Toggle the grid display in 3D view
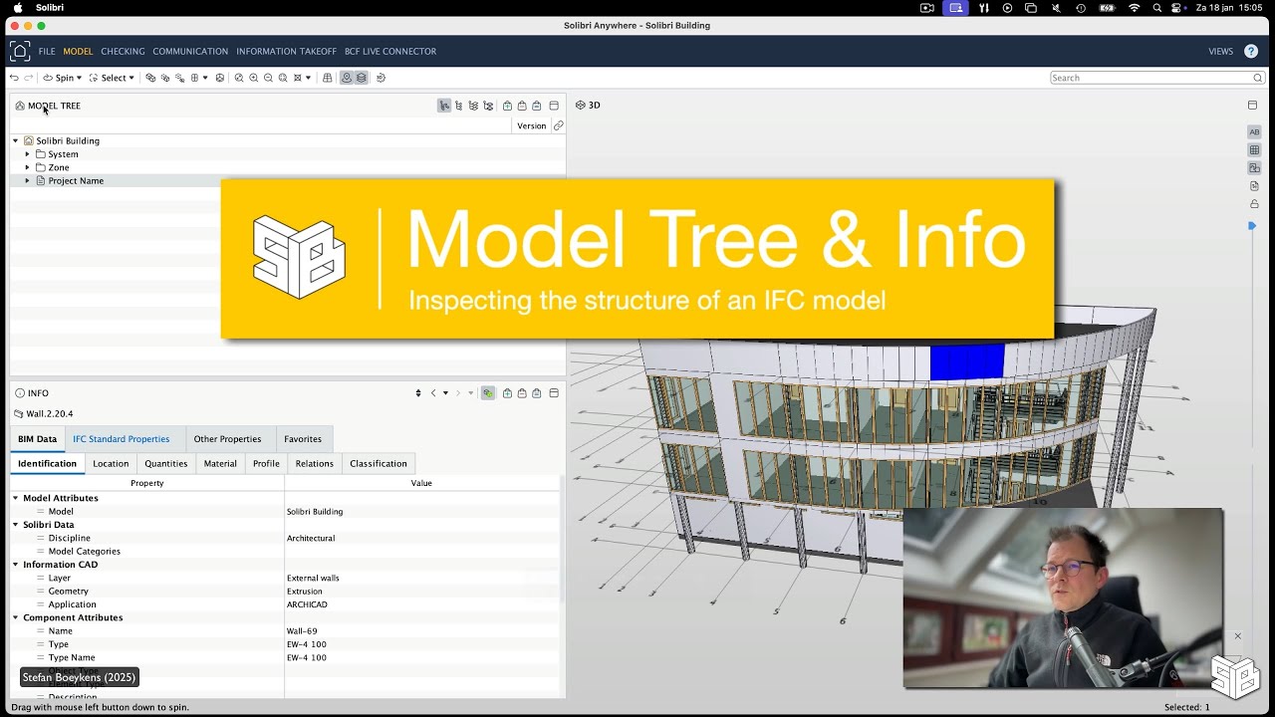This screenshot has width=1275, height=717. [x=1254, y=150]
